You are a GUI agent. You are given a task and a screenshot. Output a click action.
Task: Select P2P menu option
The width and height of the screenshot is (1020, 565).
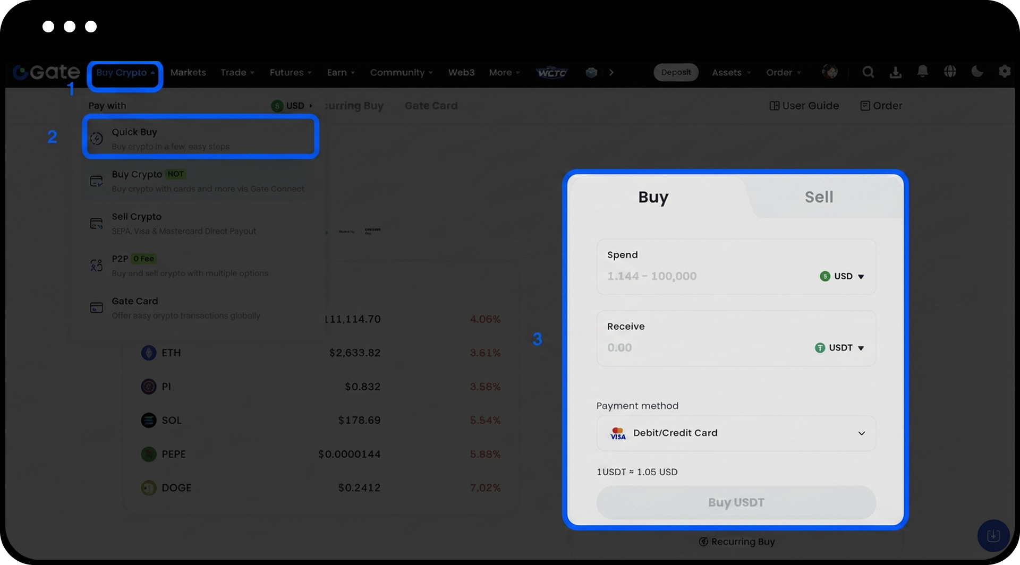point(190,266)
